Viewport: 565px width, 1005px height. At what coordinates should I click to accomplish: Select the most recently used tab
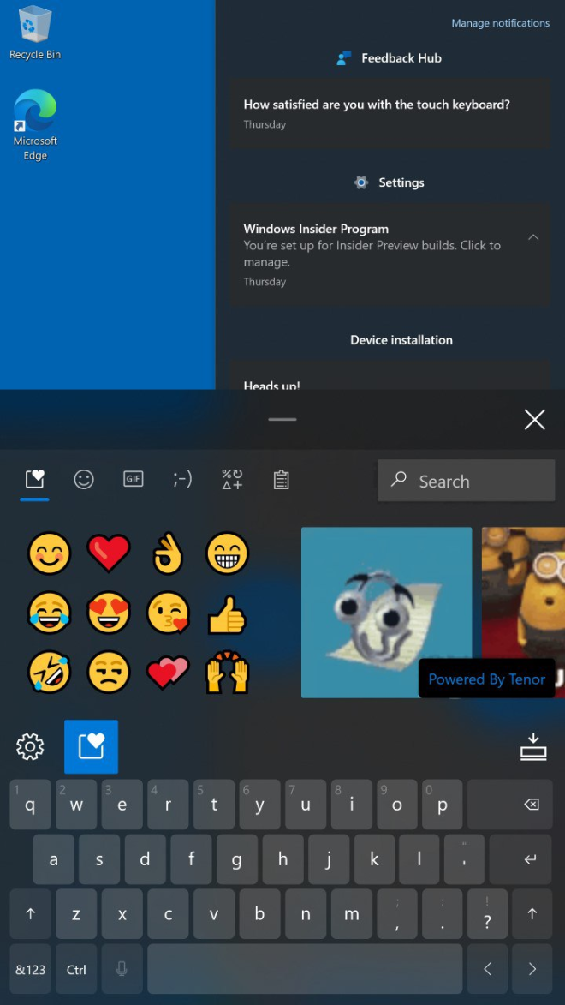34,480
